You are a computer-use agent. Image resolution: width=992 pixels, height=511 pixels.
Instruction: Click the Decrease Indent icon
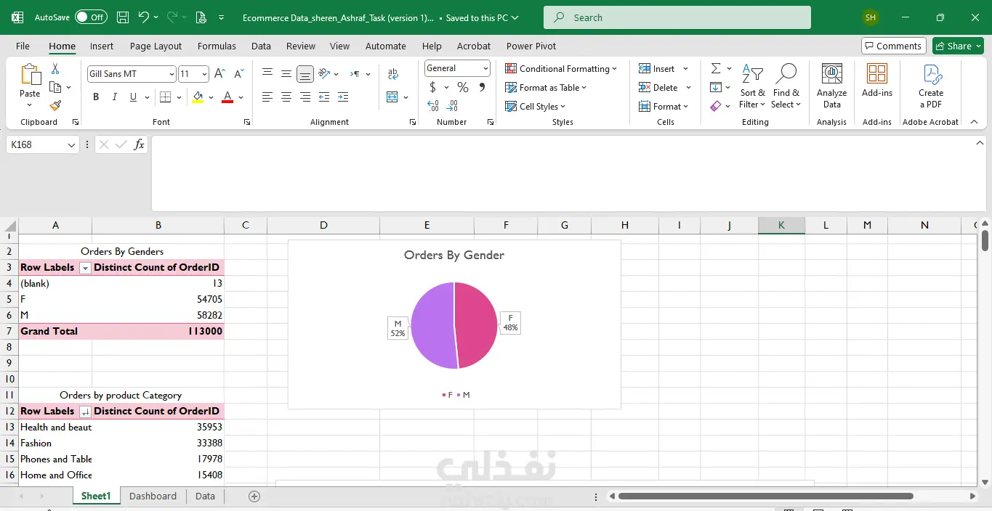(324, 97)
